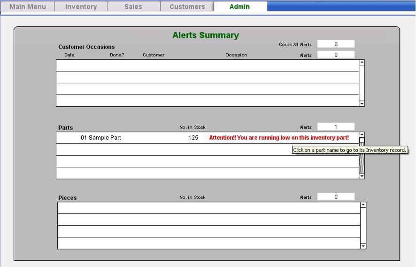
Task: Select the Pieces alerts count field
Action: coord(336,197)
